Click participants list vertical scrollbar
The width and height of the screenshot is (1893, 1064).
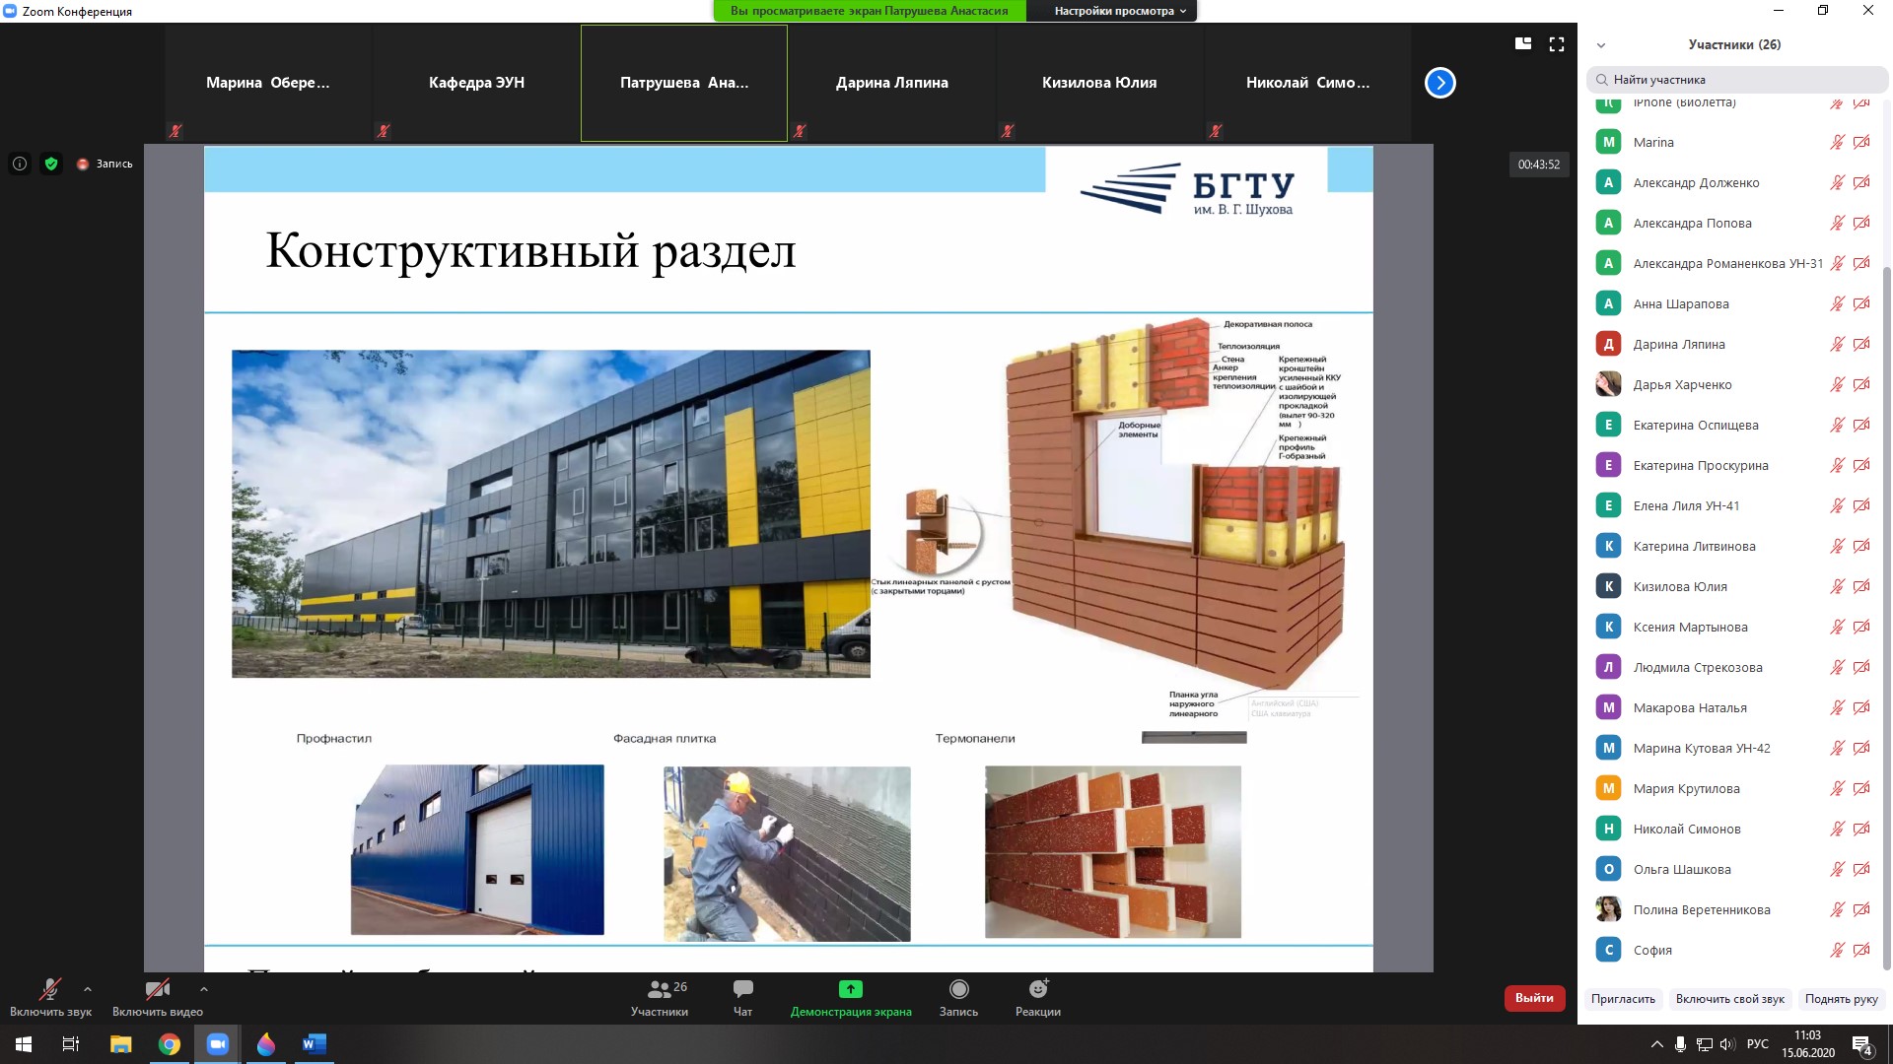coord(1887,618)
